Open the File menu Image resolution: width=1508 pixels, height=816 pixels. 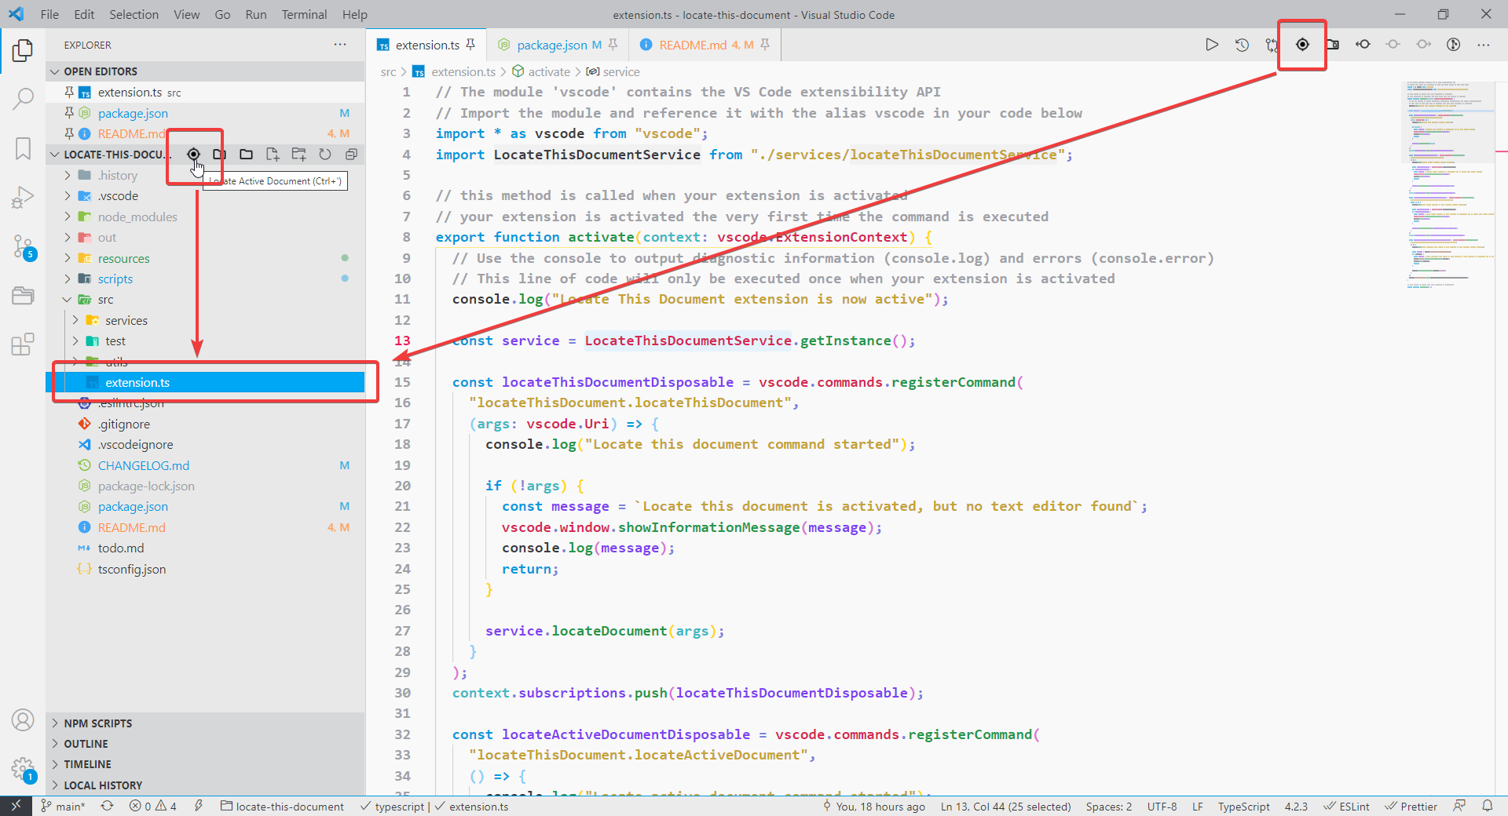coord(49,14)
